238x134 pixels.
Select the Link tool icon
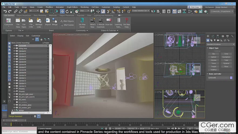tap(15, 11)
